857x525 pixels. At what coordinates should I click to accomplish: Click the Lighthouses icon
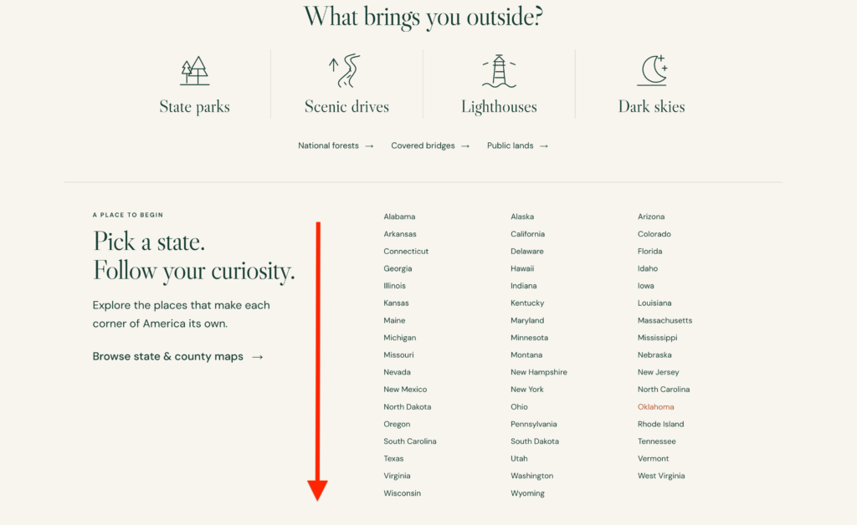coord(499,70)
